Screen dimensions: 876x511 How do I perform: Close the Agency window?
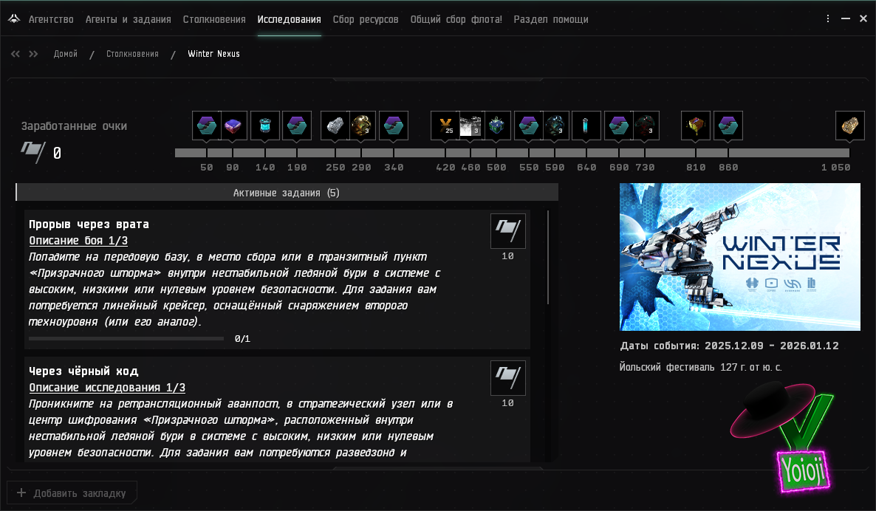point(863,18)
